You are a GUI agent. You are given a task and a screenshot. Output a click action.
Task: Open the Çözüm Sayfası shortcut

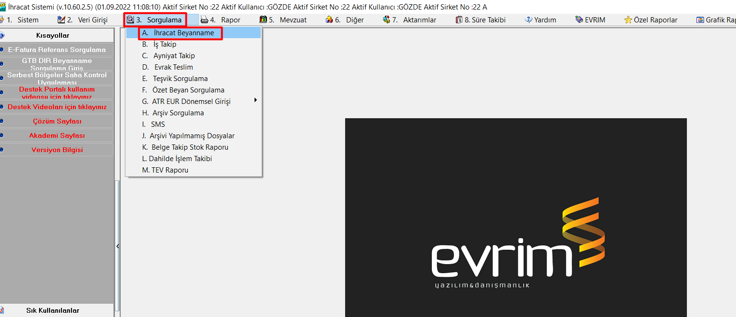(57, 121)
